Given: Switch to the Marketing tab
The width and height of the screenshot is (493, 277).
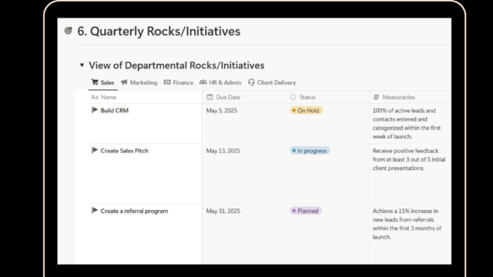Looking at the screenshot, I should tap(139, 82).
